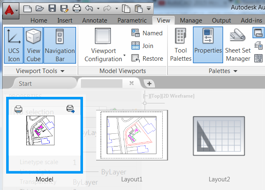265x190 pixels.
Task: Switch to the Manage ribbon tab
Action: [x=191, y=21]
